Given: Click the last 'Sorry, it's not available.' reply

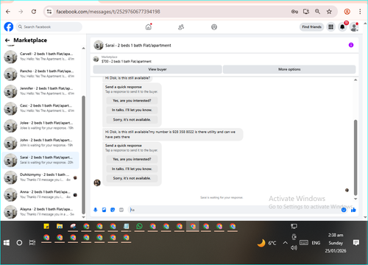Looking at the screenshot, I should point(132,178).
